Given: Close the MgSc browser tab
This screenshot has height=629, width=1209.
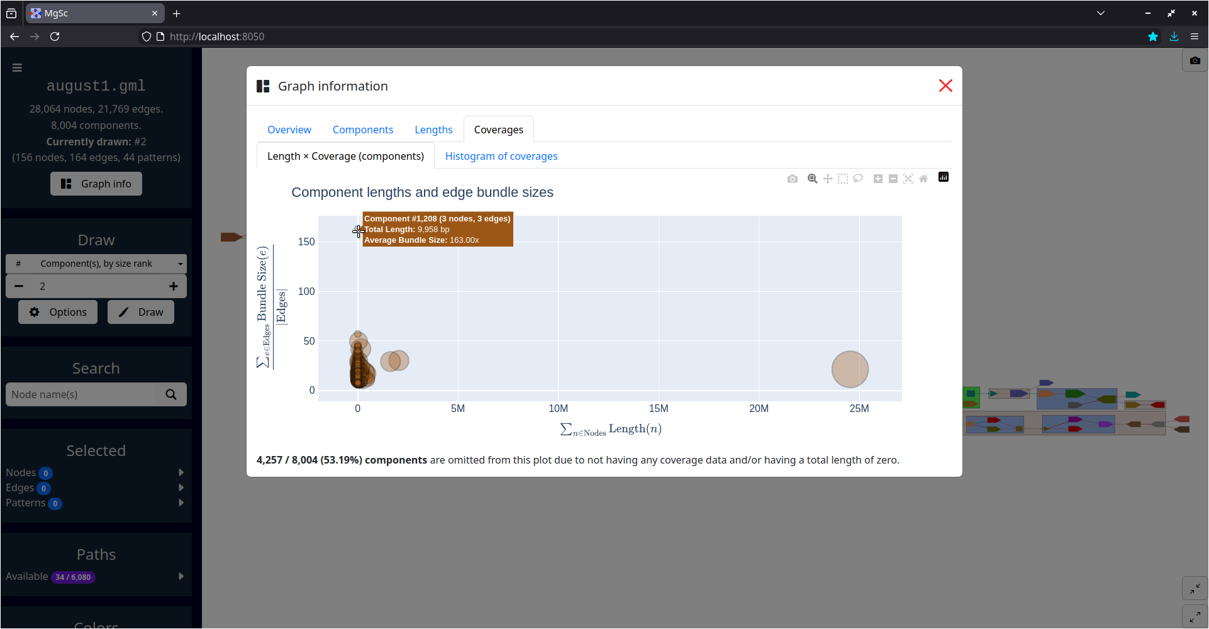Looking at the screenshot, I should pyautogui.click(x=155, y=13).
